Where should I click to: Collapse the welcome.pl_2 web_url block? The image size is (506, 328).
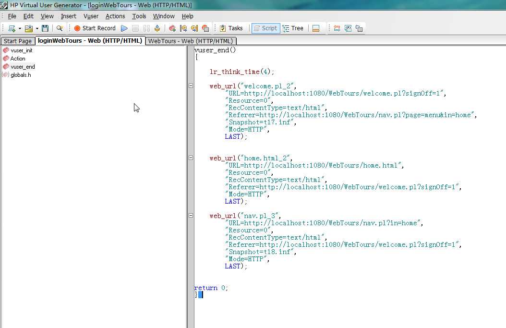tap(191, 86)
